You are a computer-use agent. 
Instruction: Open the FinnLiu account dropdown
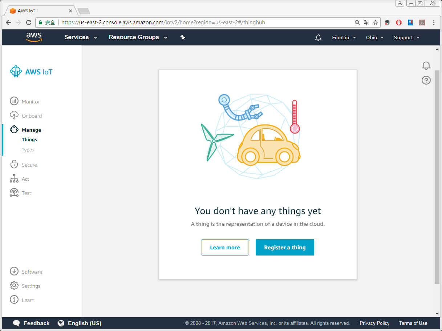[344, 38]
